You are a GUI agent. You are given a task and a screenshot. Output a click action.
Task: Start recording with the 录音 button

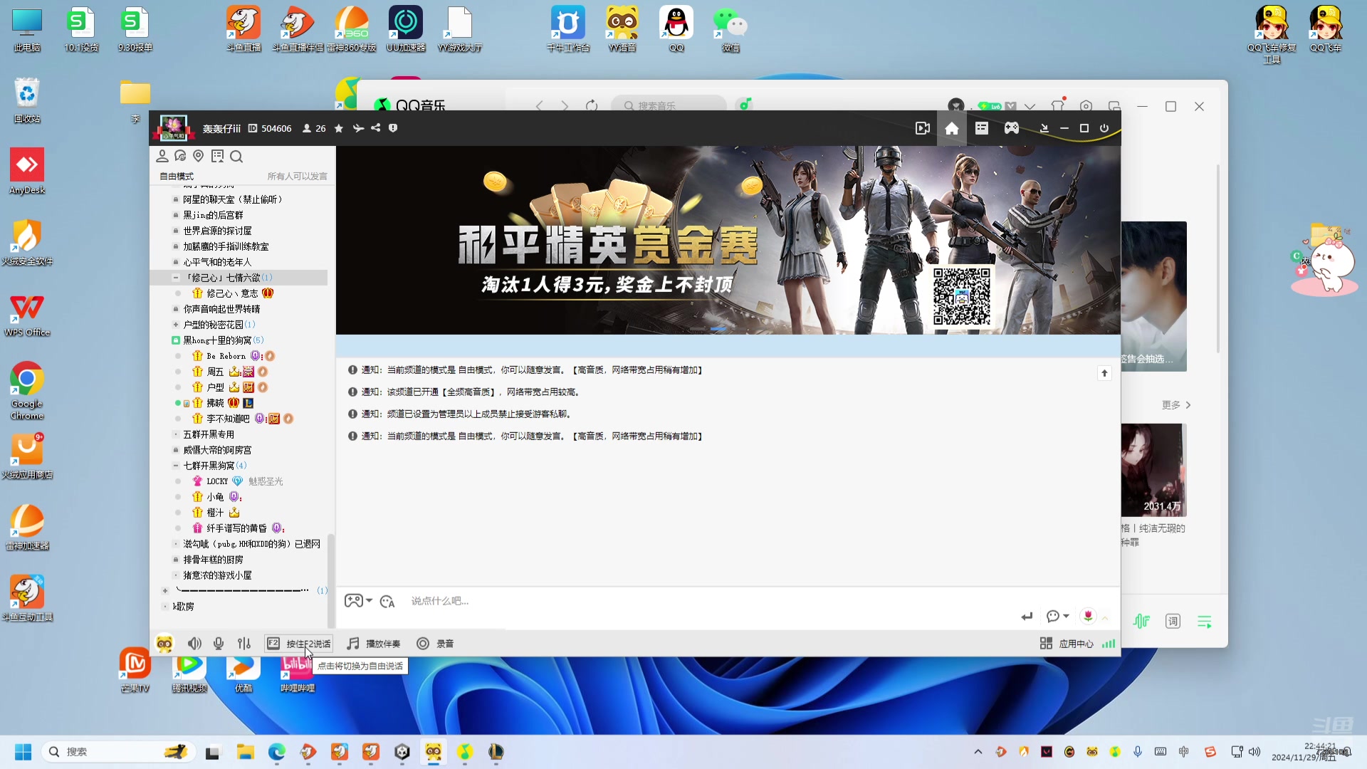point(435,644)
